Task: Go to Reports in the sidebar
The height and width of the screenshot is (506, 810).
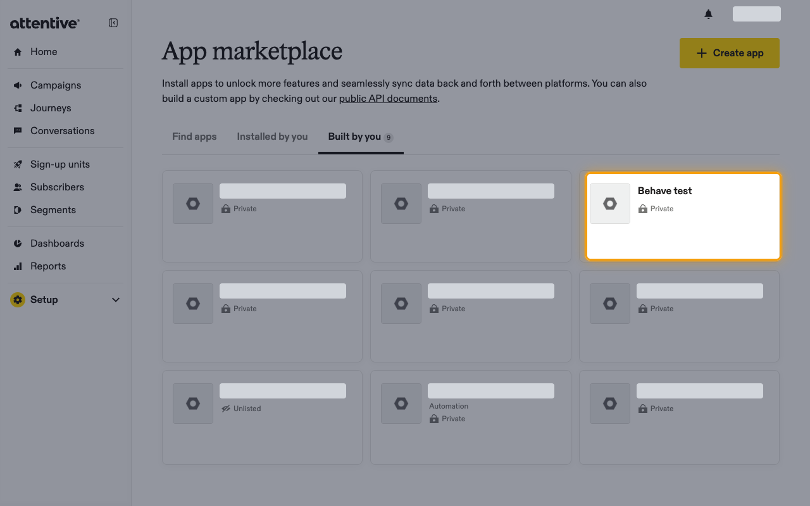Action: 48,266
